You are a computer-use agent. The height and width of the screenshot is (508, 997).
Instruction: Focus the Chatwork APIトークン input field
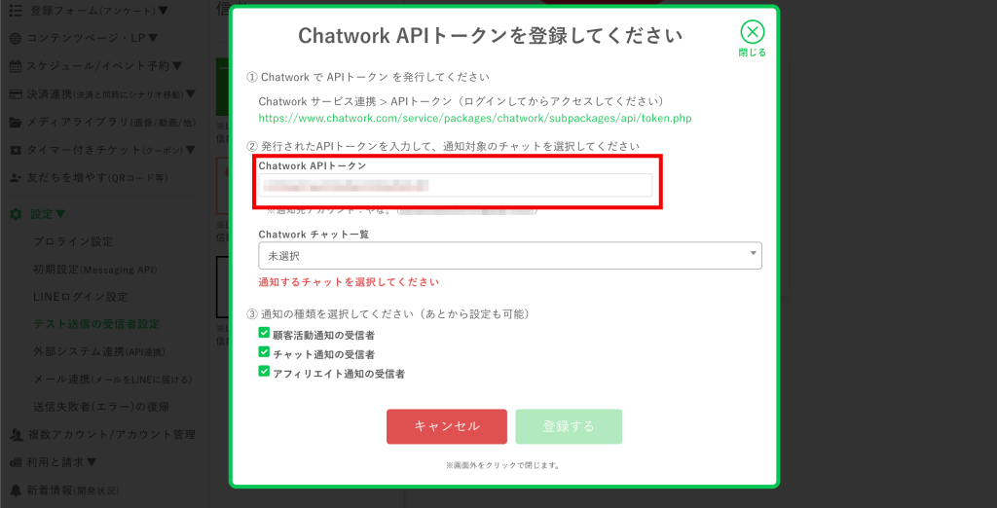click(456, 185)
